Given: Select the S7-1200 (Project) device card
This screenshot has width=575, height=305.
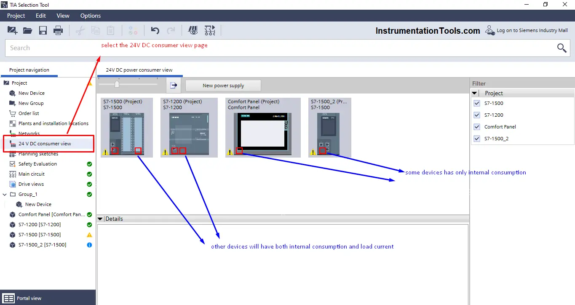Looking at the screenshot, I should pyautogui.click(x=189, y=128).
